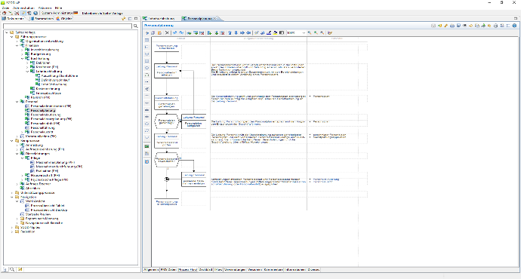Viewport: 521px width, 279px height.
Task: Collapse the Dienstleistungen node
Action: (x=17, y=154)
